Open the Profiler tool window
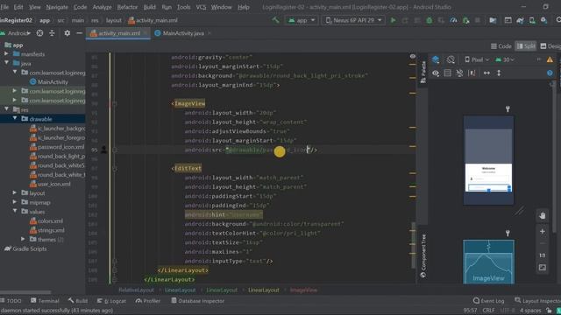 [148, 301]
